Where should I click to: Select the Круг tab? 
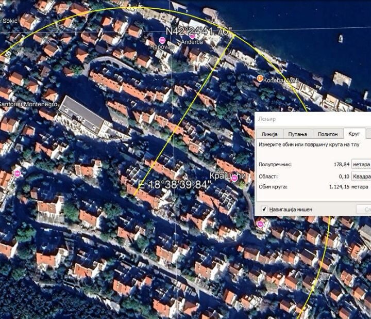354,134
